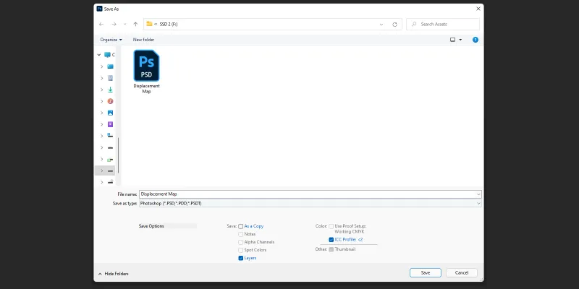Open the recent locations chevron

click(124, 25)
